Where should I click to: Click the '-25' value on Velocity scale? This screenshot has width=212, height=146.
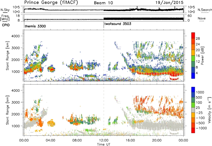point(199,113)
